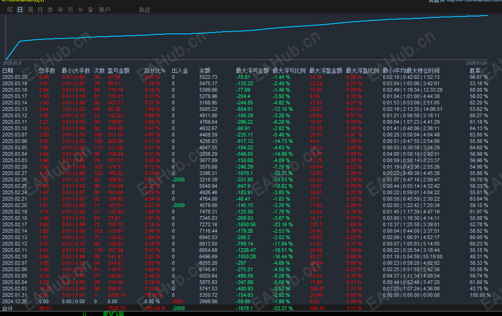Click the balance value 7478.31

click(x=208, y=212)
